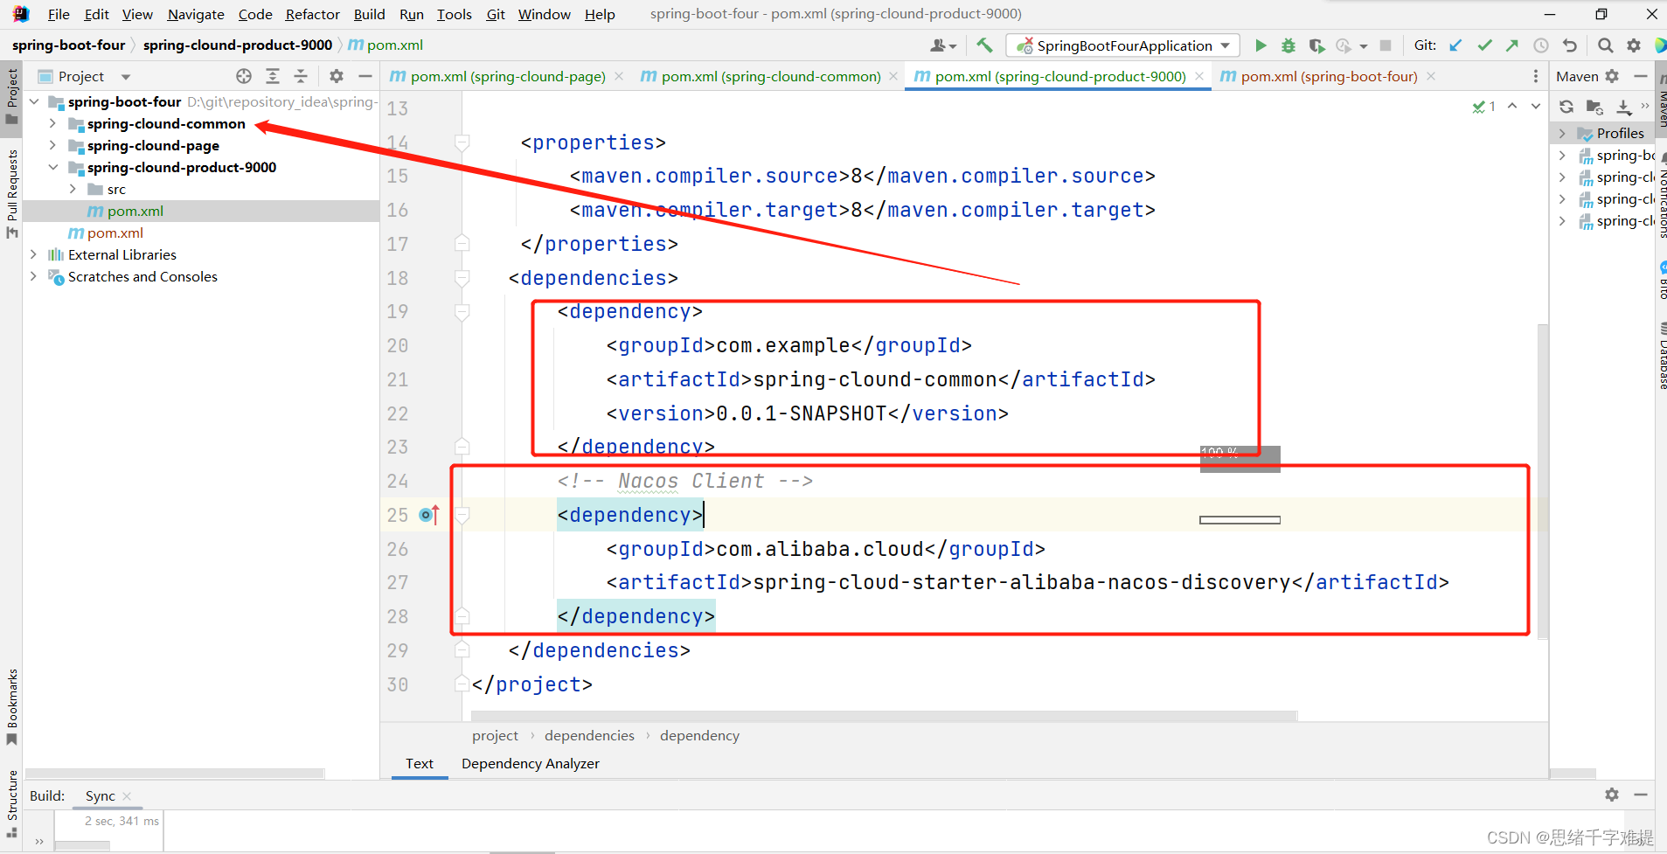1667x854 pixels.
Task: Toggle Bookmarks tool window stripe button
Action: [x=11, y=707]
